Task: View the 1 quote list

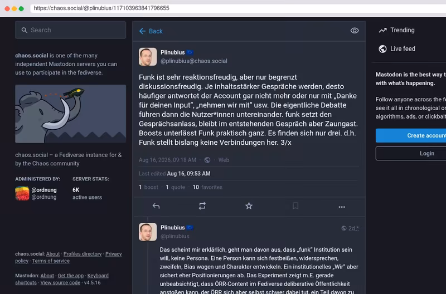Action: [x=175, y=187]
